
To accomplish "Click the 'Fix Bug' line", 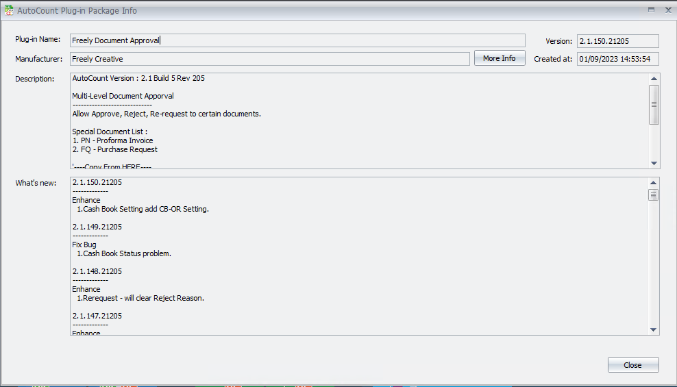I will [x=84, y=245].
